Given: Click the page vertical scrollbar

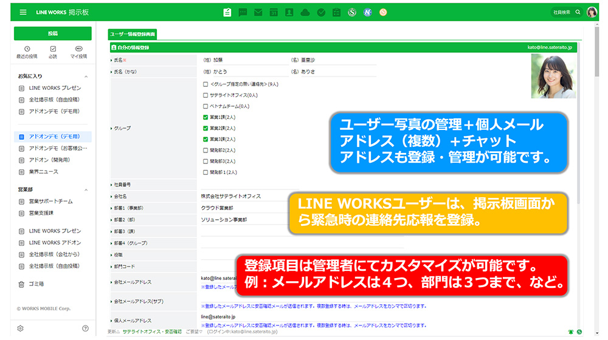Looking at the screenshot, I should coord(596,52).
